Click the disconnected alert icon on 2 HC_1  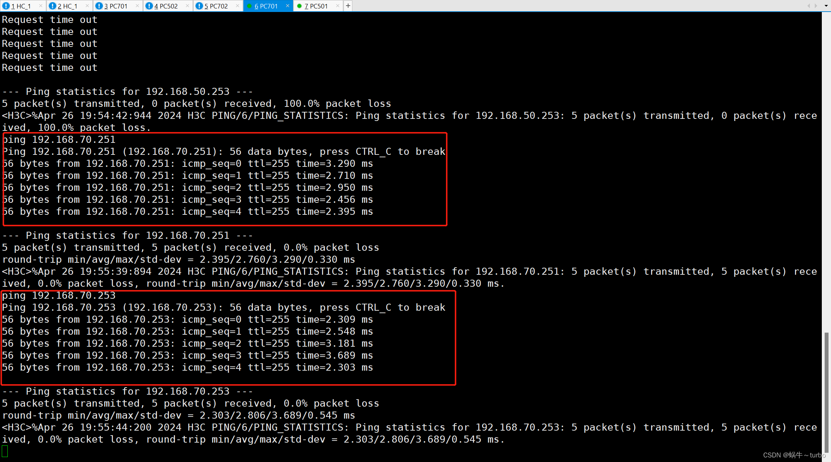[53, 6]
